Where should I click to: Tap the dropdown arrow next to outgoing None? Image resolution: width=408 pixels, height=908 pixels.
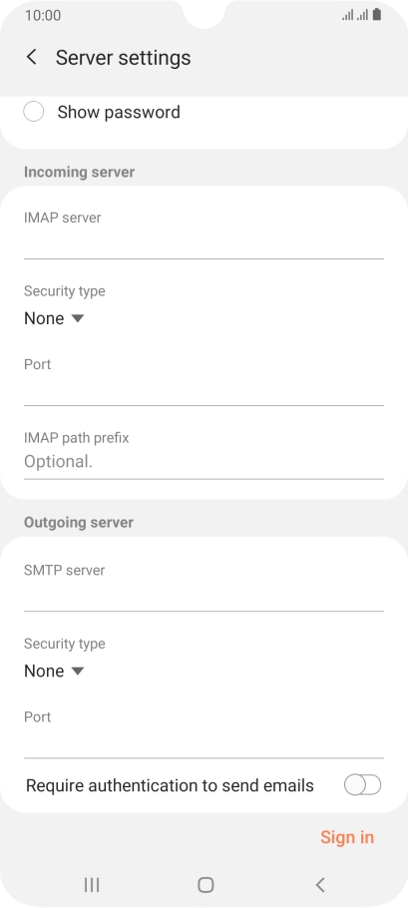point(78,672)
